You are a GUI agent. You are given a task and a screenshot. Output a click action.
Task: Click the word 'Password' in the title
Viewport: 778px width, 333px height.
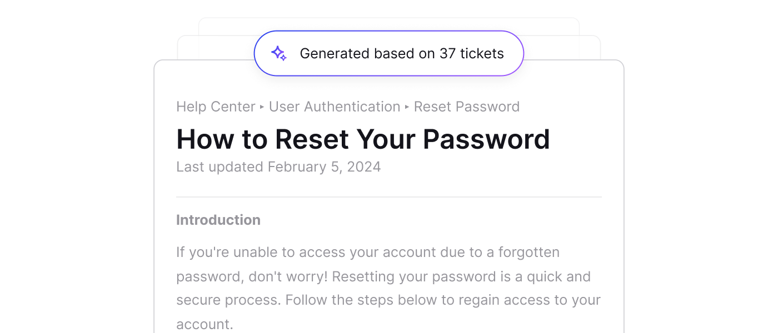(x=486, y=139)
